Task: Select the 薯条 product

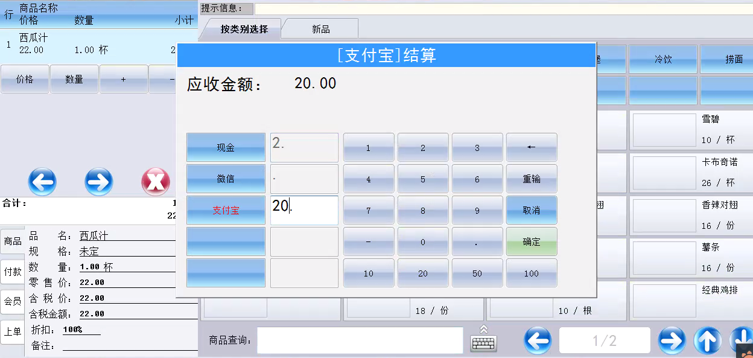Action: [691, 258]
